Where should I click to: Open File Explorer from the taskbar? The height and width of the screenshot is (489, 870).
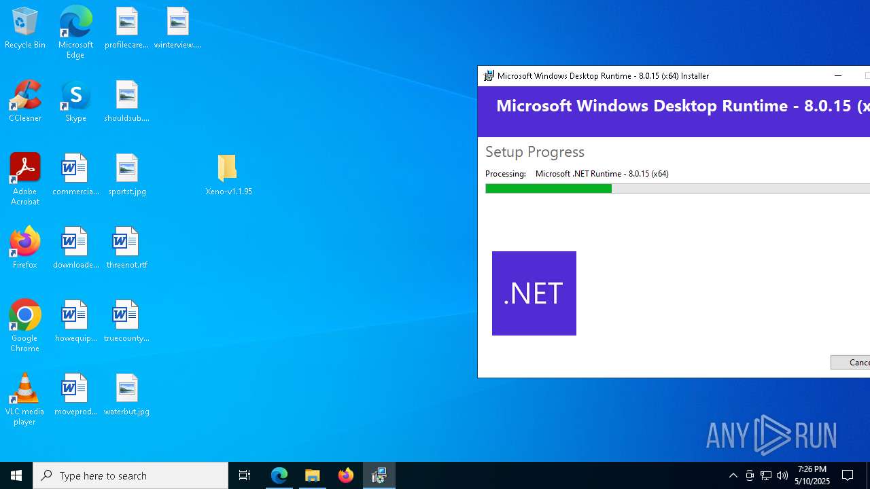point(313,475)
